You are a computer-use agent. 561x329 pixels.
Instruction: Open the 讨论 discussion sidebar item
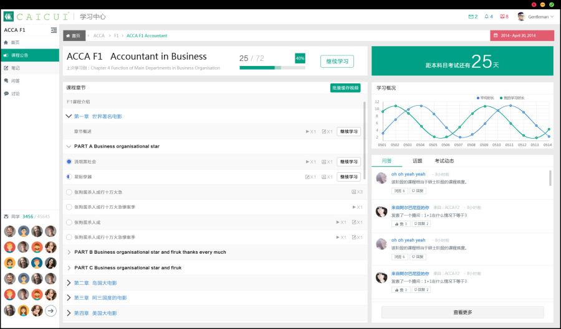pyautogui.click(x=30, y=94)
